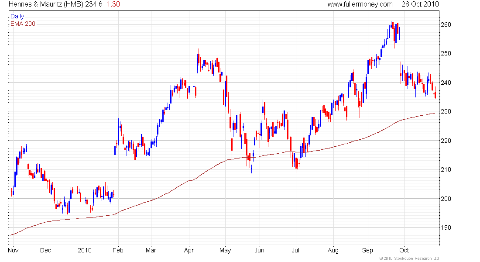
Task: Click the chart date '28 Oct 2010'
Action: pyautogui.click(x=420, y=4)
